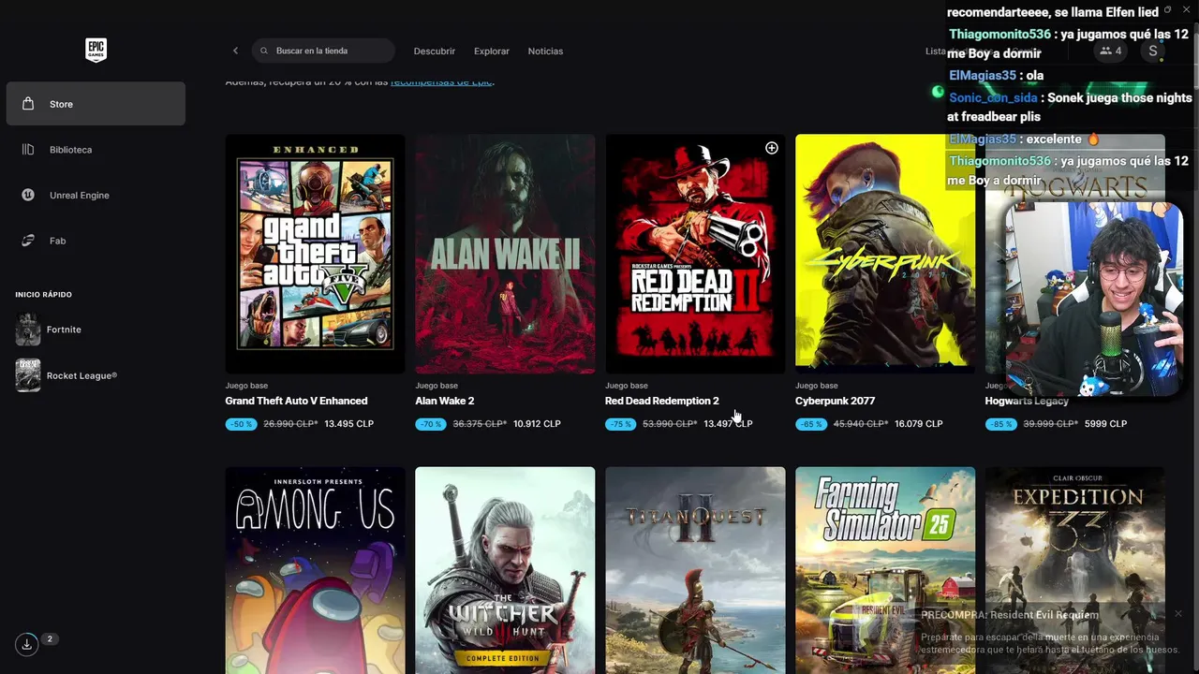Launch Fortnite from quick start thumbnail
Viewport: 1199px width, 674px height.
tap(28, 330)
